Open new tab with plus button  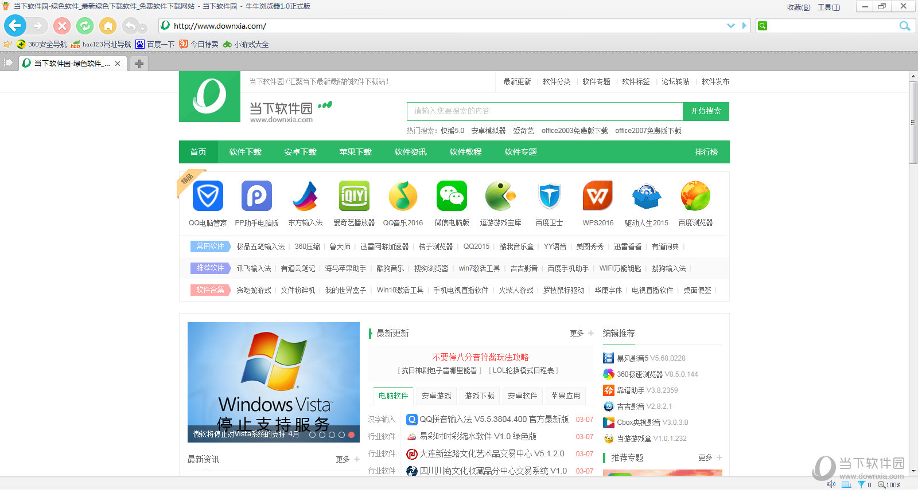pos(139,63)
